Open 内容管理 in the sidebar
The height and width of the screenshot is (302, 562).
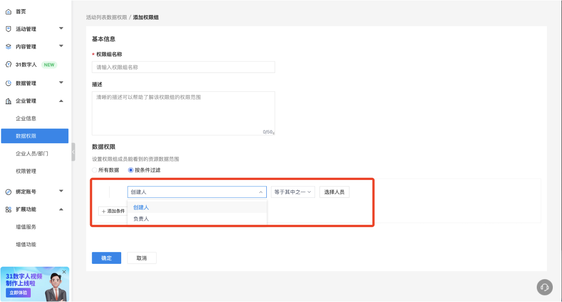[x=26, y=47]
